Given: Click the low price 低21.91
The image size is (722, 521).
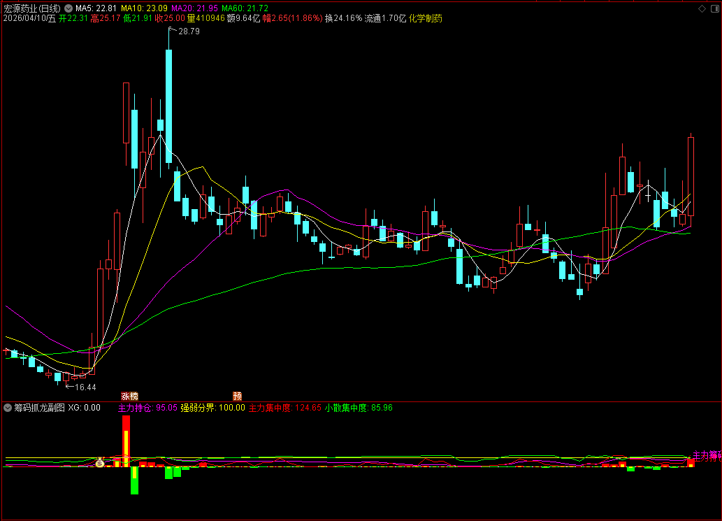Looking at the screenshot, I should [138, 18].
